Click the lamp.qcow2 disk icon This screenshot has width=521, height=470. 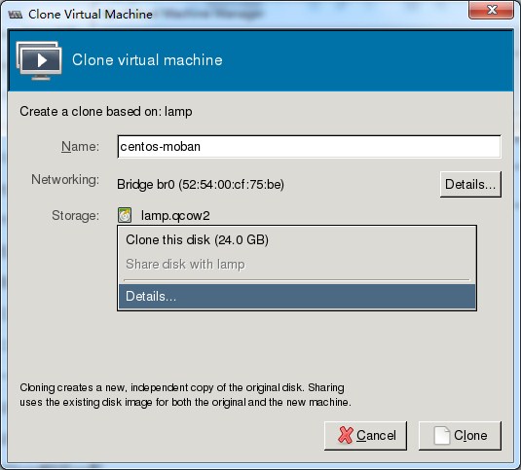[x=125, y=215]
